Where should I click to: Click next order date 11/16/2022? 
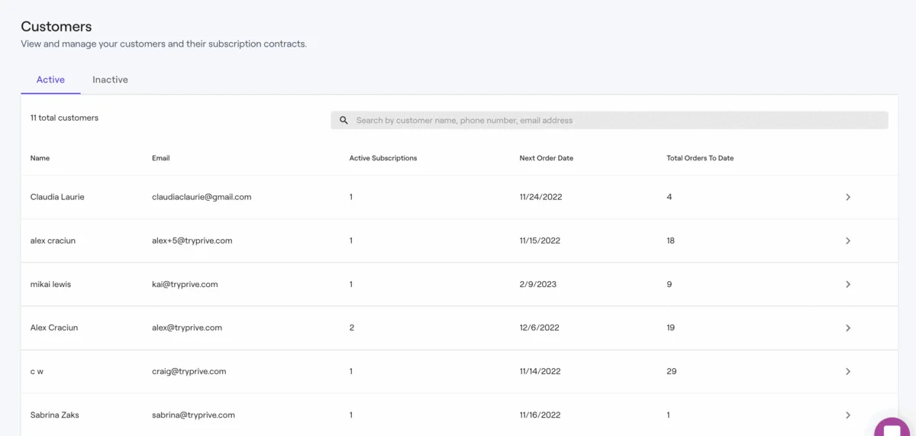point(540,415)
